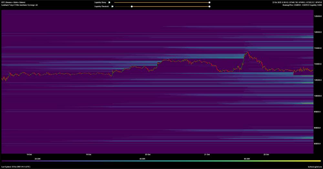Screen dimensions: 323x169
Task: Click the 40.00K color scale label
Action: [x=142, y=159]
